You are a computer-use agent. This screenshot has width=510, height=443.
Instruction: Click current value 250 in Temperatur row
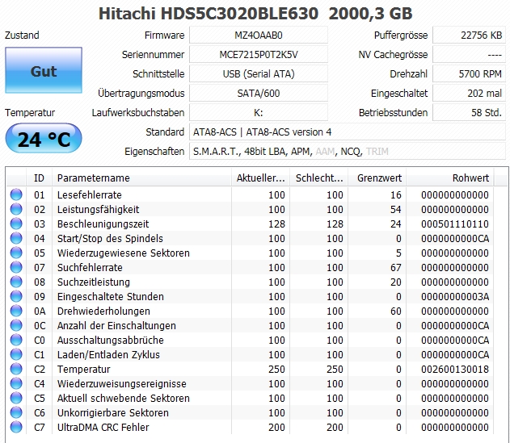pyautogui.click(x=276, y=370)
